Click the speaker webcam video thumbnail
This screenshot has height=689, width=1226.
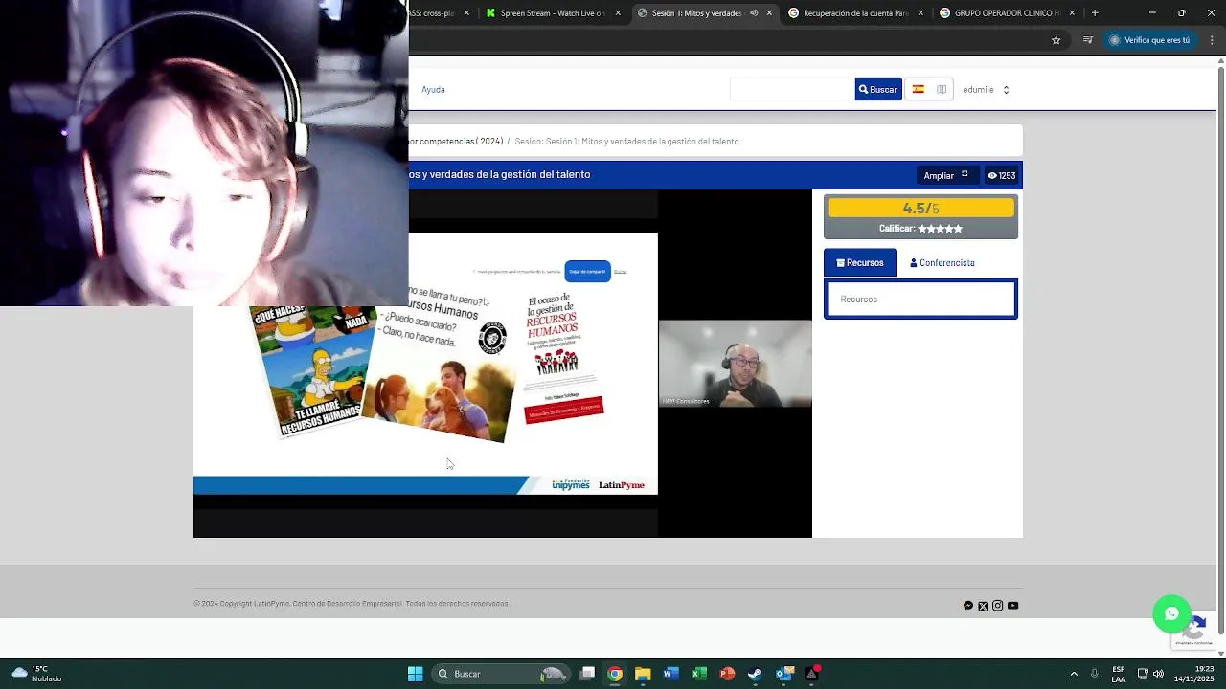coord(735,364)
